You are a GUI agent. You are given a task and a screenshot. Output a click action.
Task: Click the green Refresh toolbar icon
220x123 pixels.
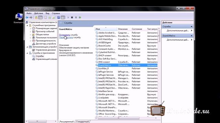click(49, 17)
